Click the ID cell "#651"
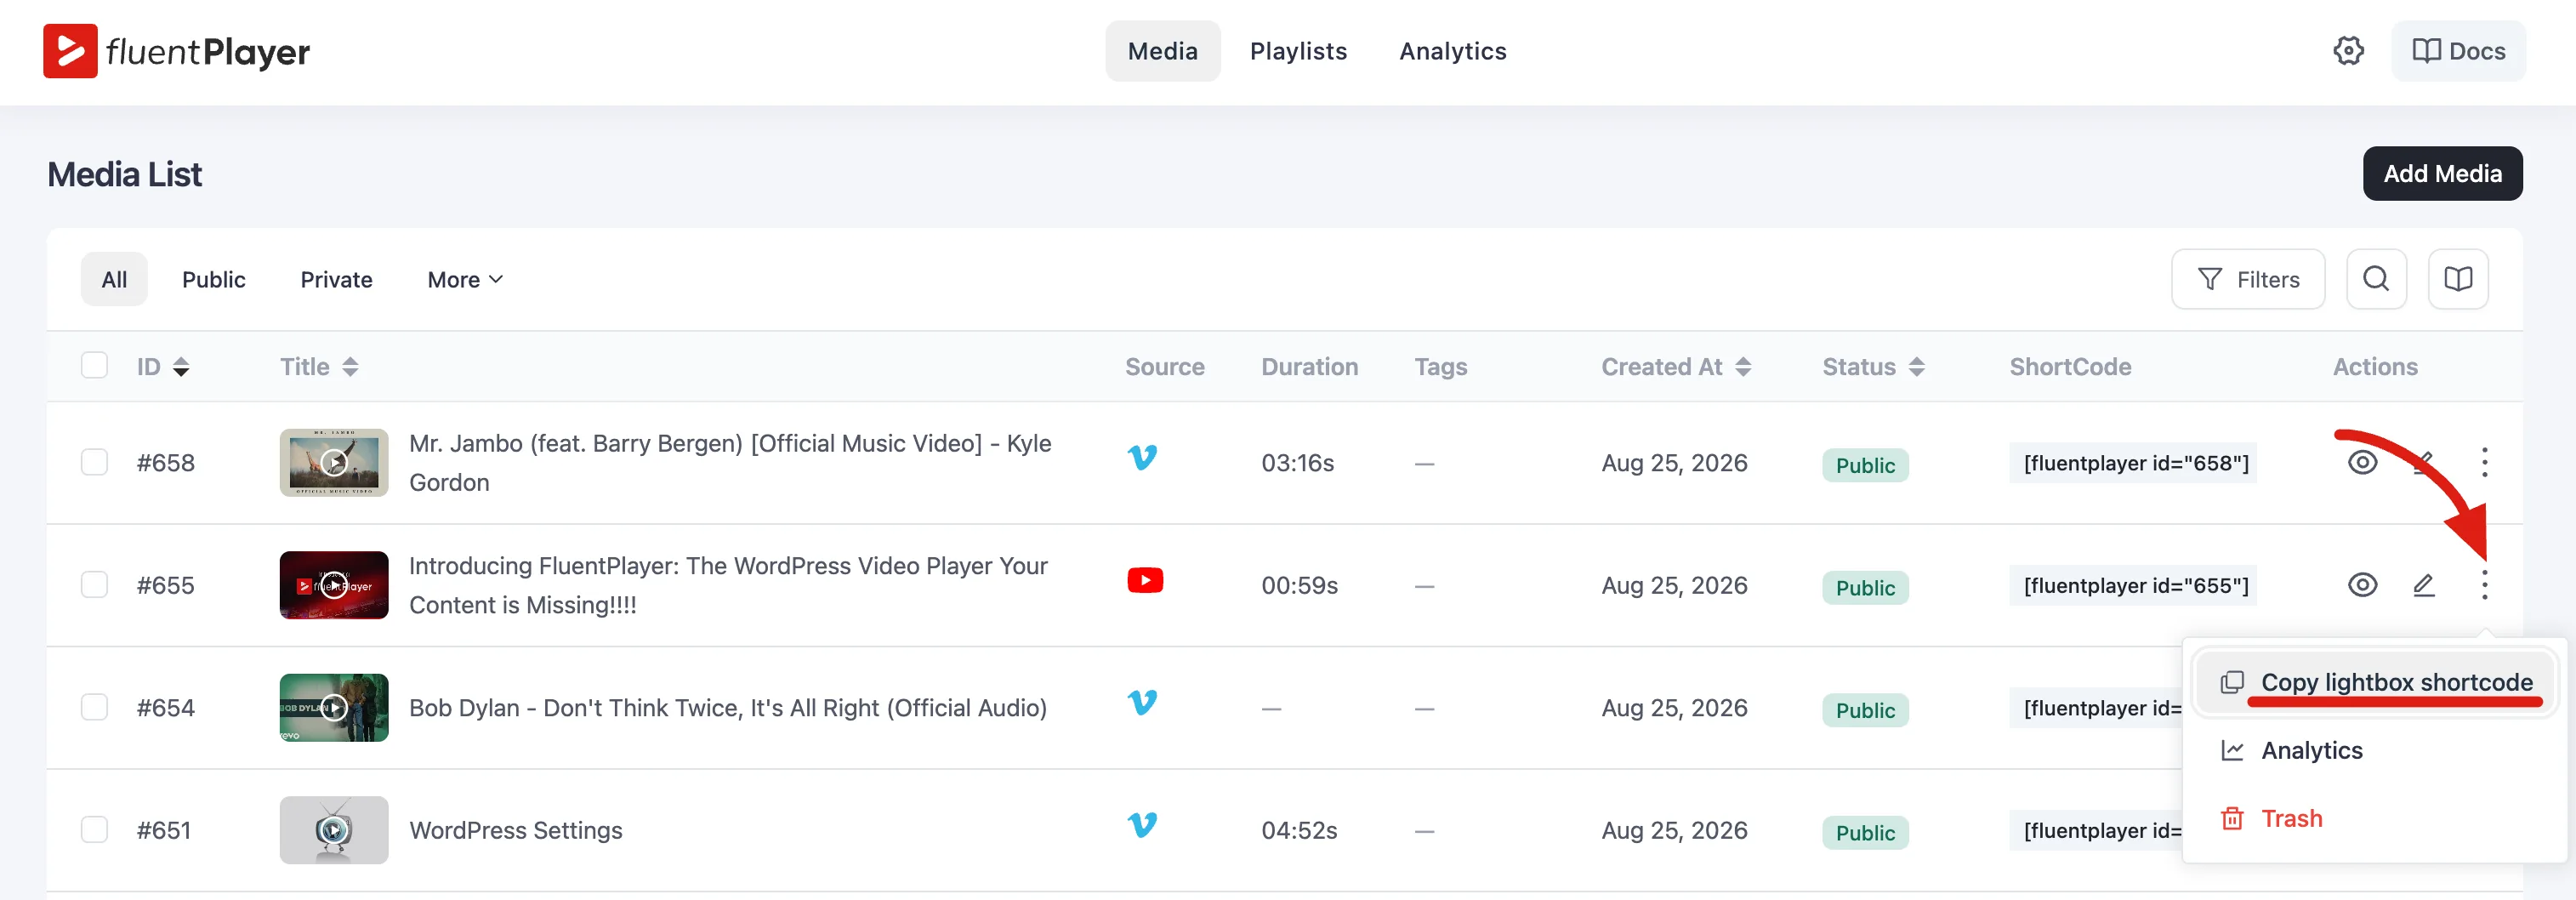 (x=164, y=830)
